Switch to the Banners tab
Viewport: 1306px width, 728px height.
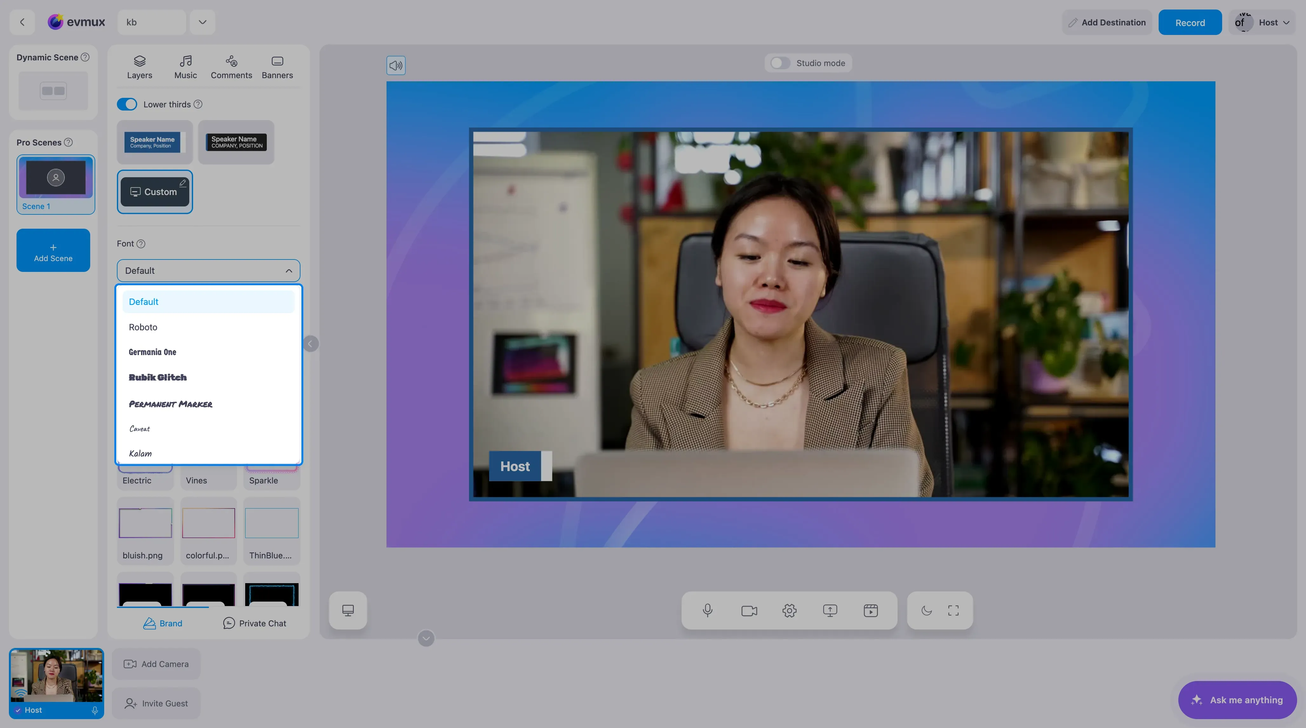[277, 67]
